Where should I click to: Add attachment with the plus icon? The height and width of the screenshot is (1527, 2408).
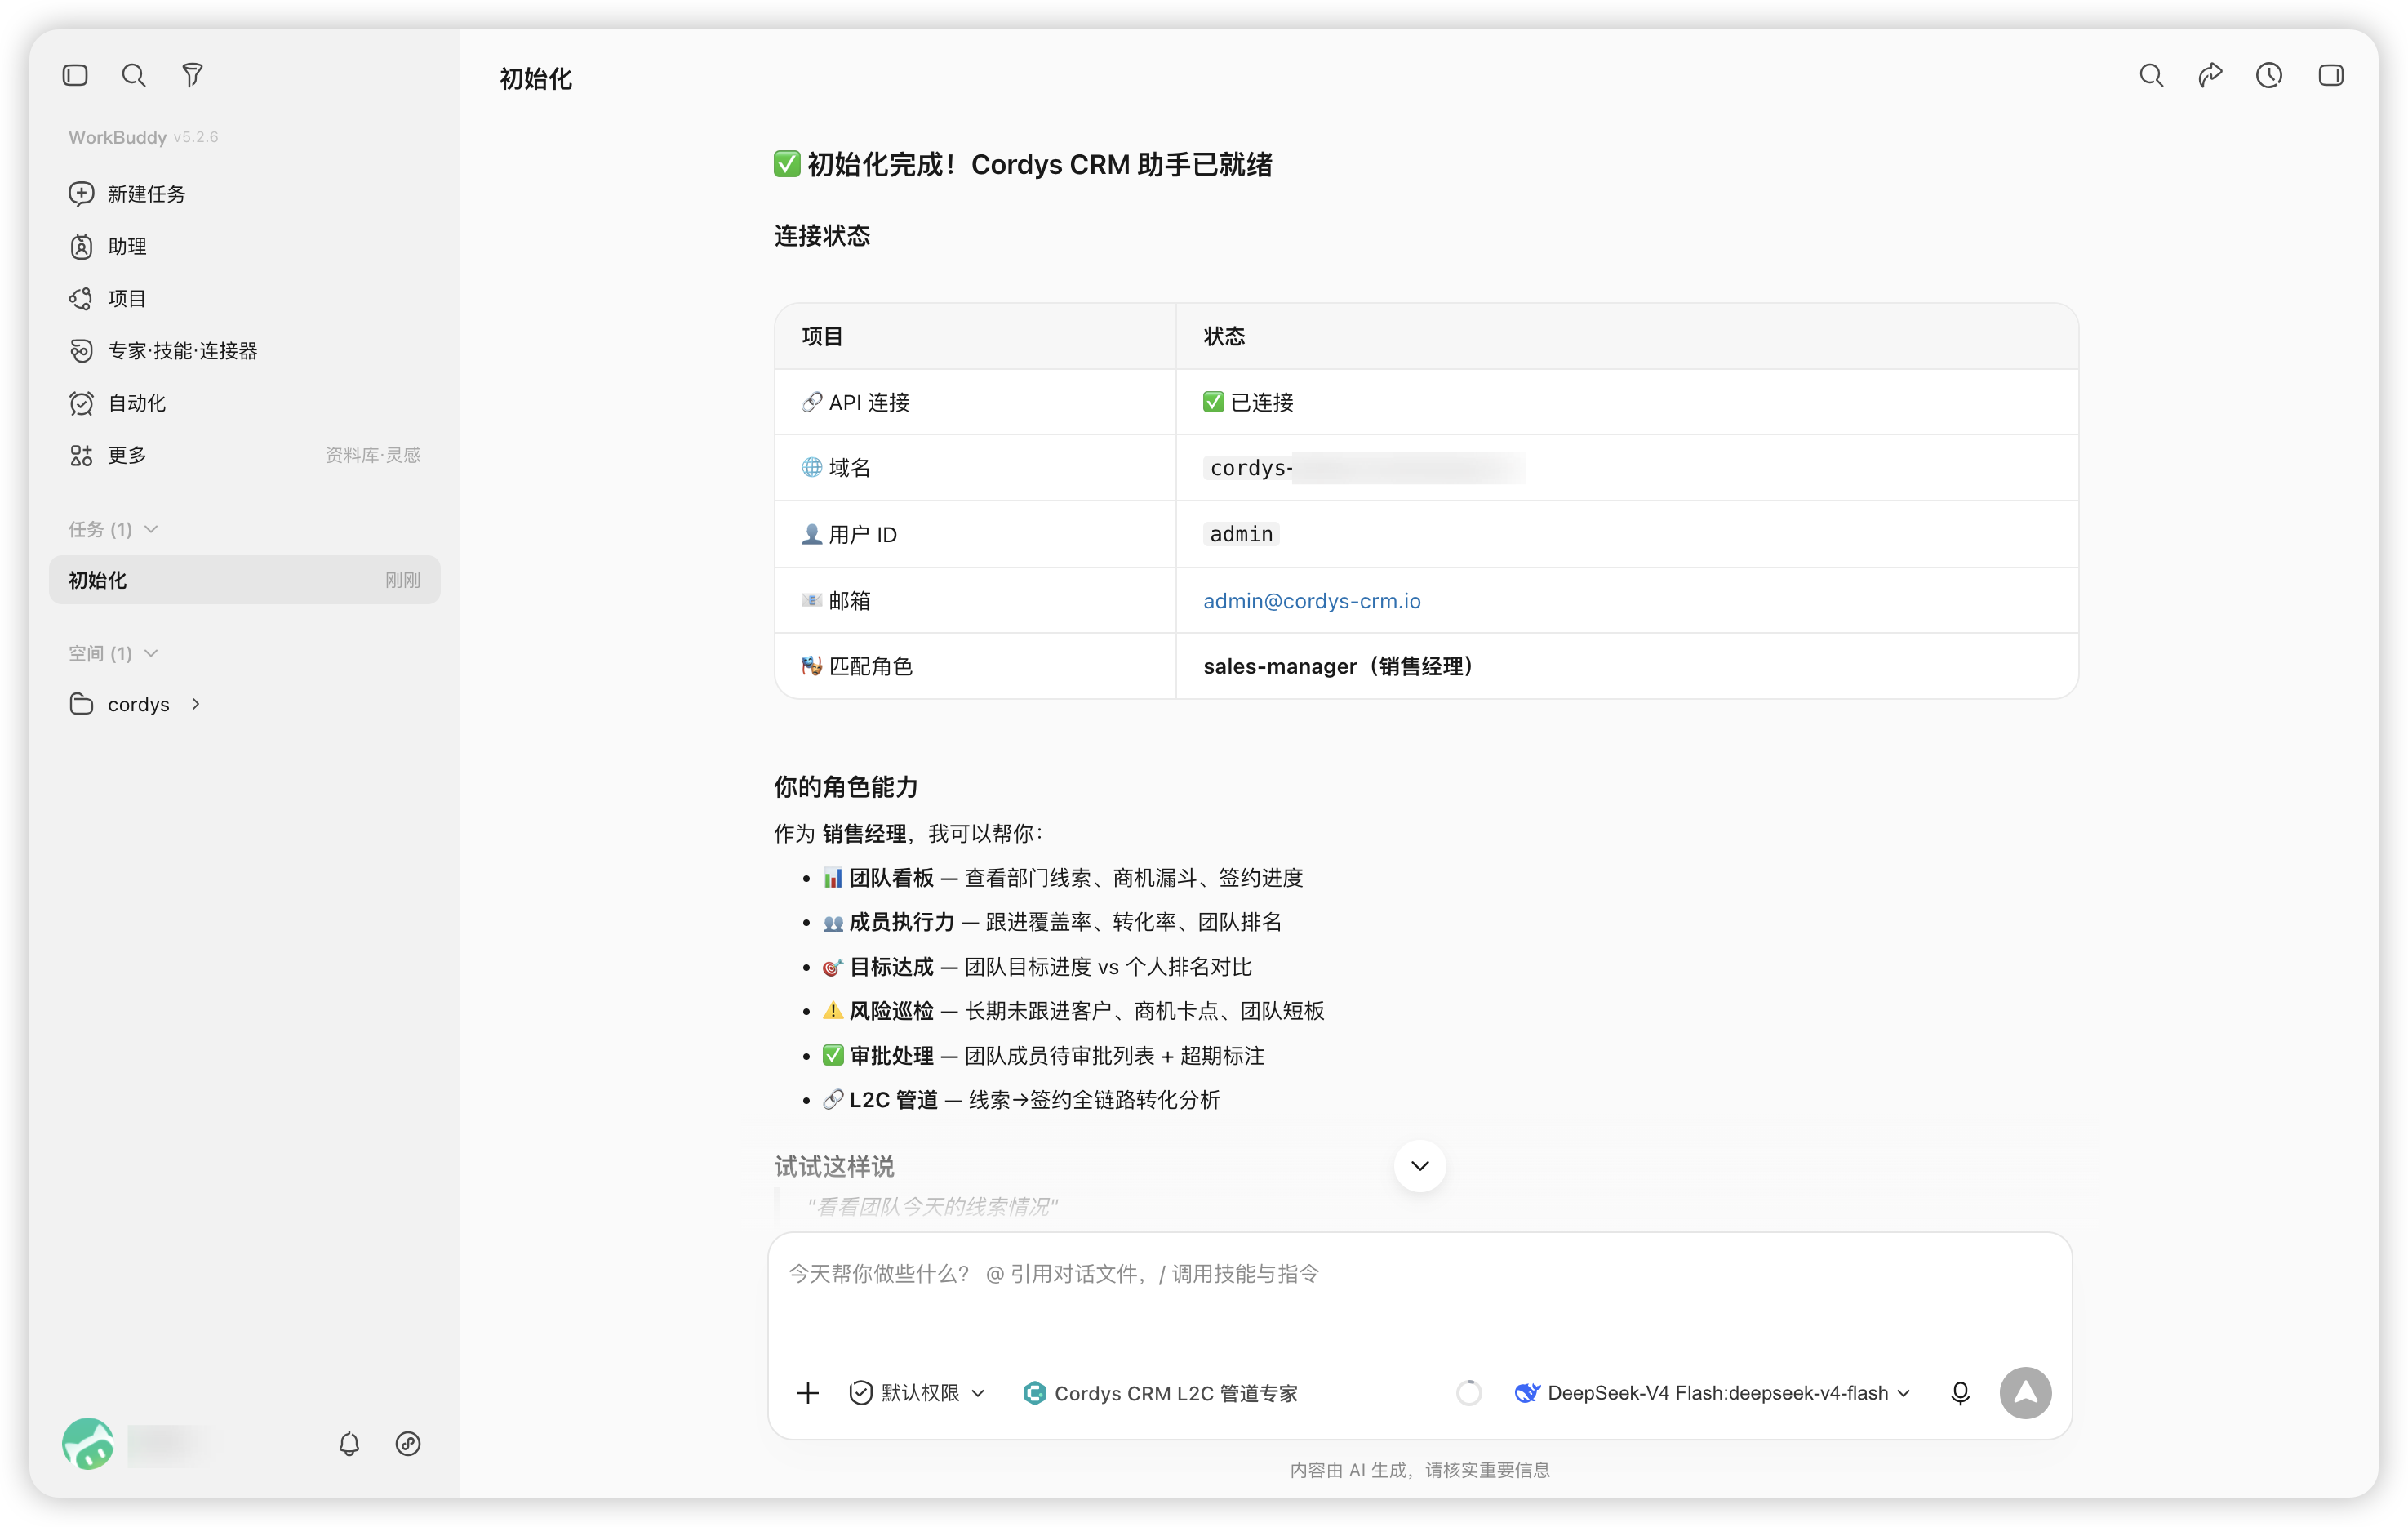click(808, 1393)
